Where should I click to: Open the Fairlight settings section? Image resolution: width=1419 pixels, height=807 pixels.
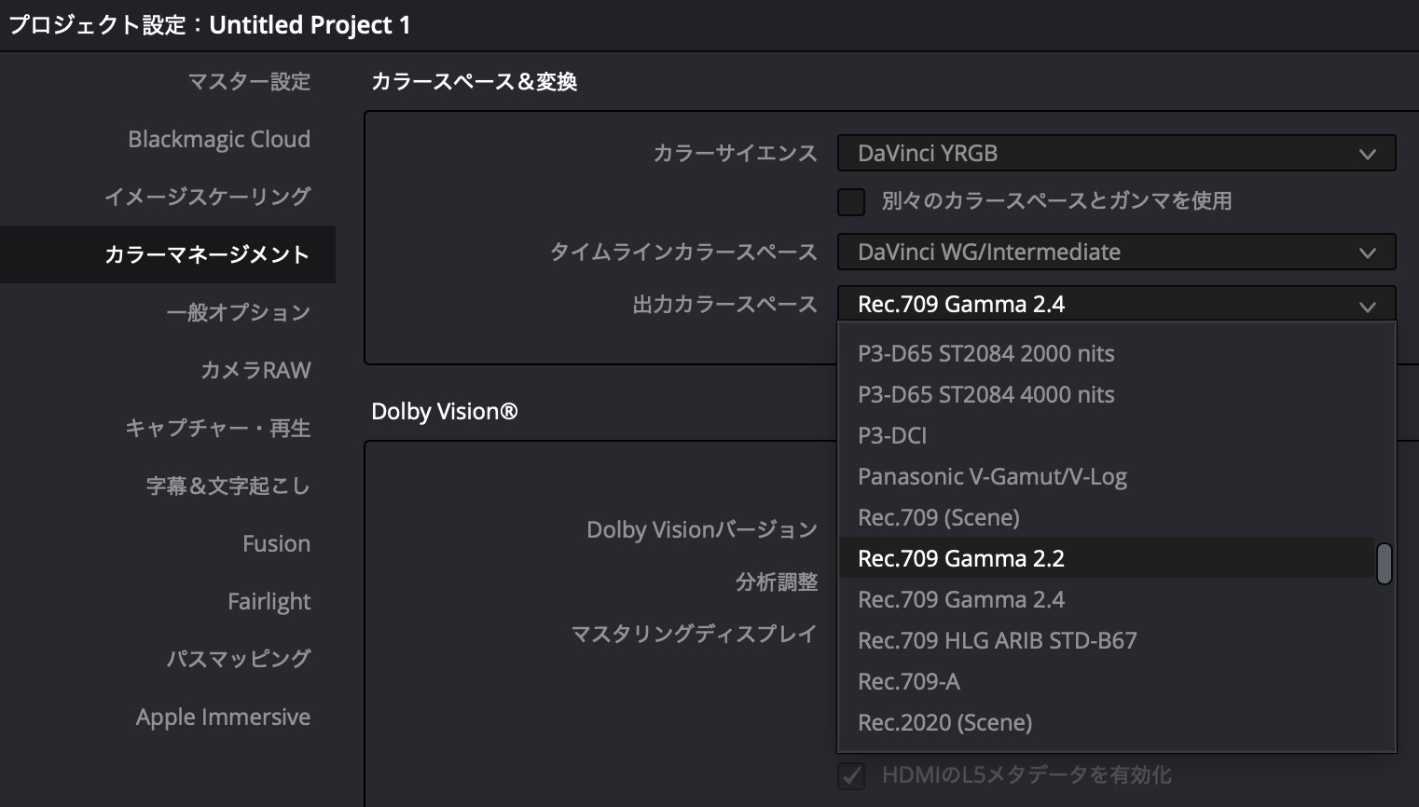pyautogui.click(x=269, y=602)
